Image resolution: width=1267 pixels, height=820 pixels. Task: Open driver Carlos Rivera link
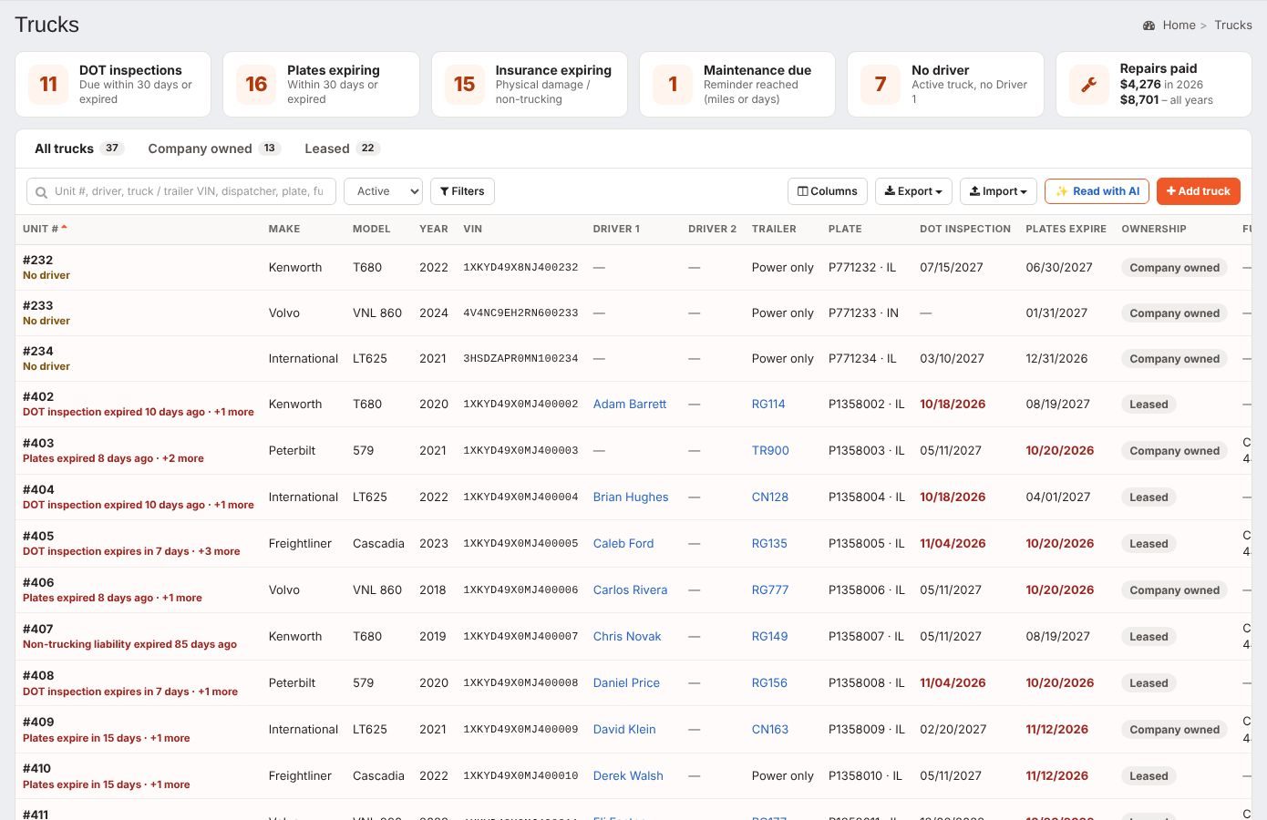630,589
